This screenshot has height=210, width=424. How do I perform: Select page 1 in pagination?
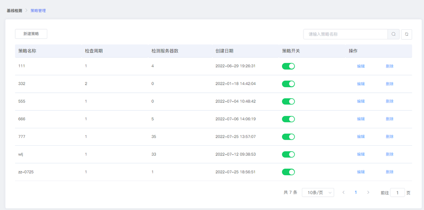click(356, 192)
